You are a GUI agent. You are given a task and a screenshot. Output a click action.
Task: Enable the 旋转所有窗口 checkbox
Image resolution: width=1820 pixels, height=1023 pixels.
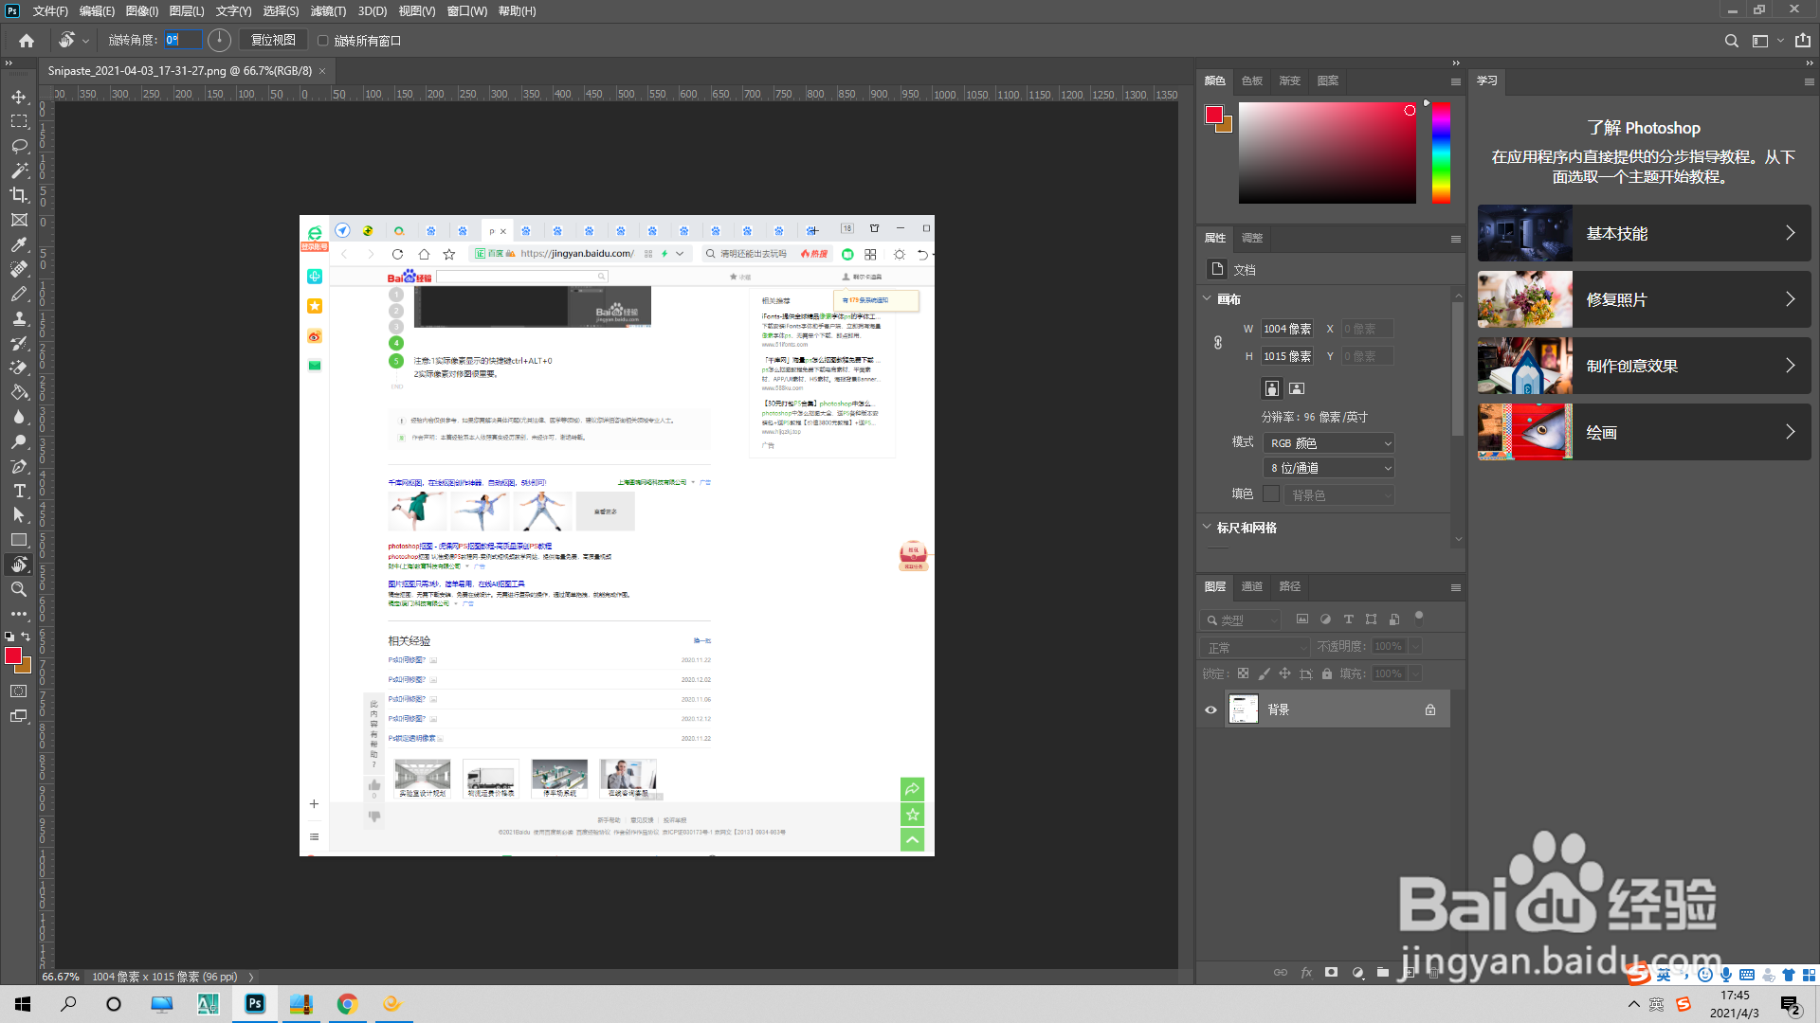click(323, 41)
